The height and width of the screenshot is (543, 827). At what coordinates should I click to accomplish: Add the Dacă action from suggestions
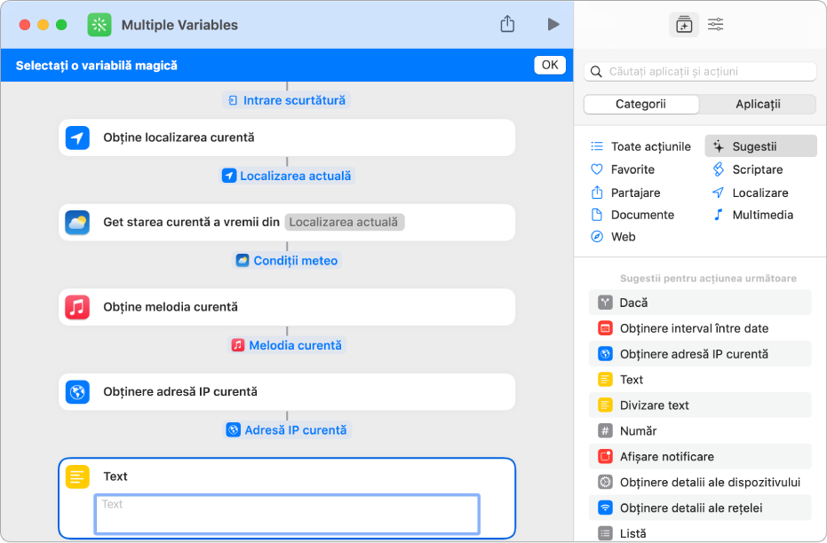tap(700, 303)
